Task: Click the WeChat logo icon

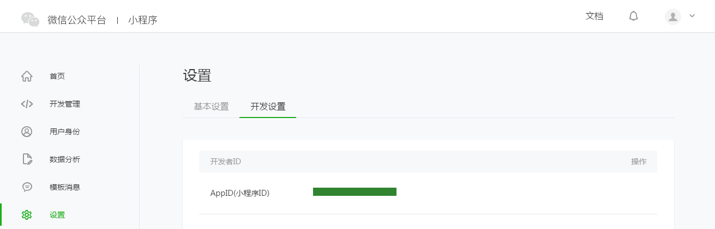Action: [31, 20]
